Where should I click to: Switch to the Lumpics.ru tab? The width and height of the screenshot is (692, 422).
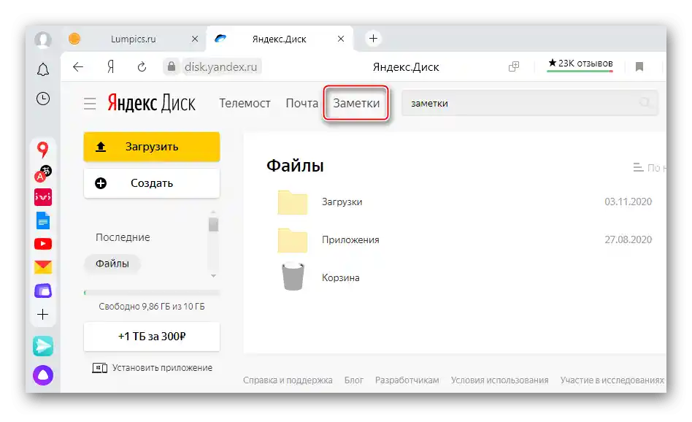(134, 39)
